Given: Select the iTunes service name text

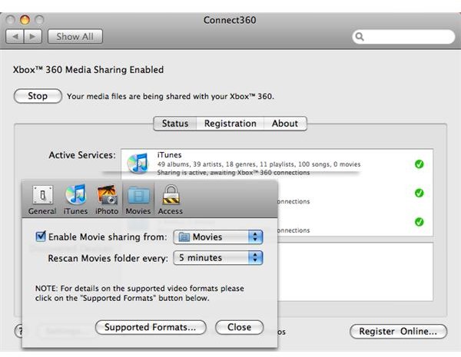Looking at the screenshot, I should 169,155.
